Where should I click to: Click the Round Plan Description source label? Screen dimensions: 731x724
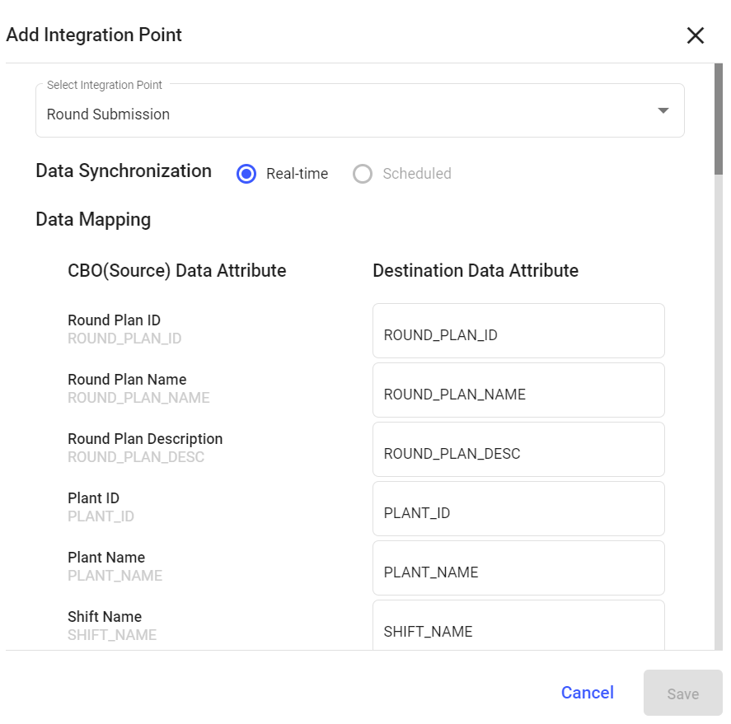click(x=145, y=439)
